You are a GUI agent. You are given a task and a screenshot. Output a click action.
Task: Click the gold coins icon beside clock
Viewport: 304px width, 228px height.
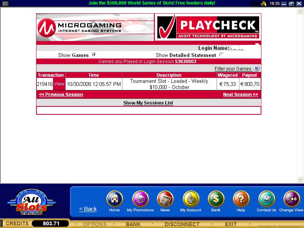pyautogui.click(x=264, y=3)
